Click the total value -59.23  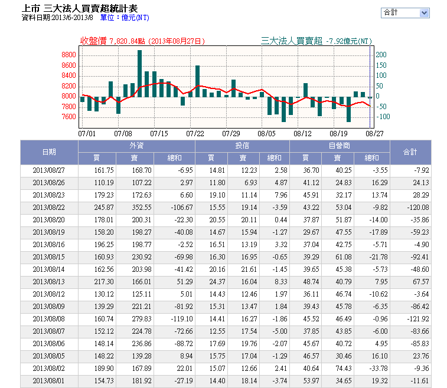(420, 232)
